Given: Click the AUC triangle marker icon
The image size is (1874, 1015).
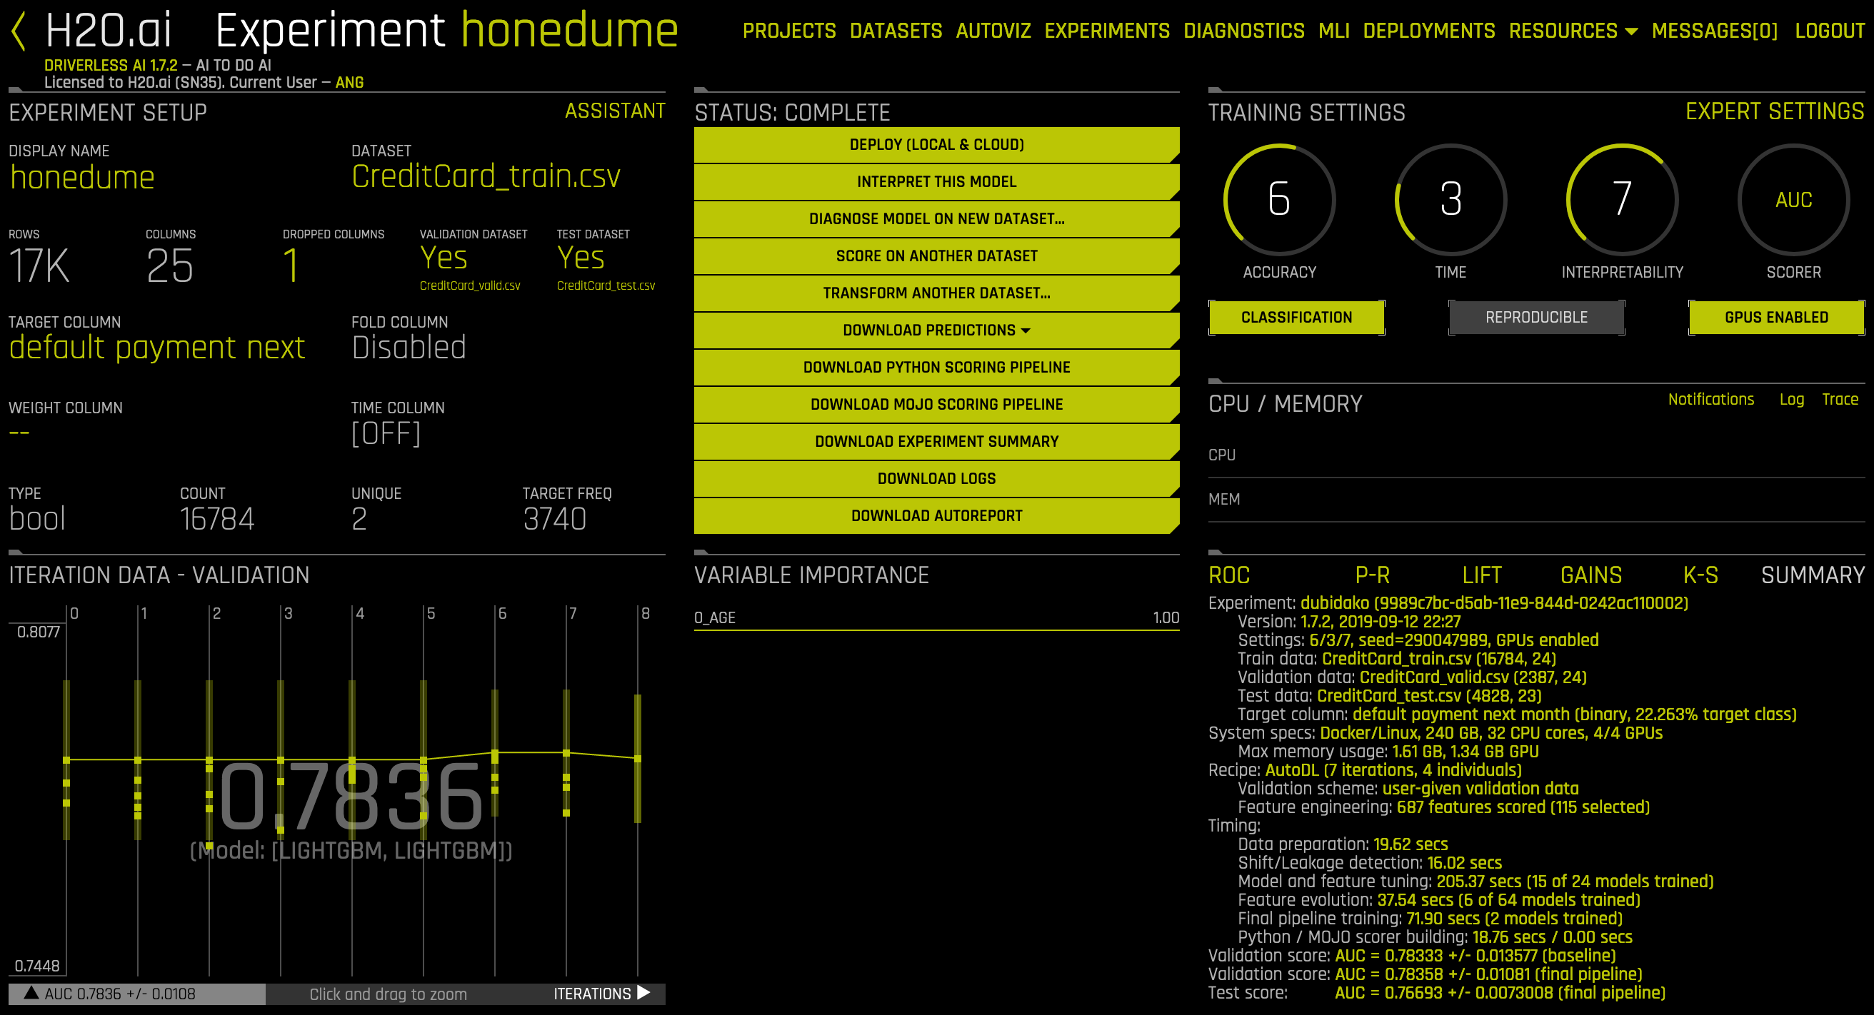Looking at the screenshot, I should coord(31,992).
